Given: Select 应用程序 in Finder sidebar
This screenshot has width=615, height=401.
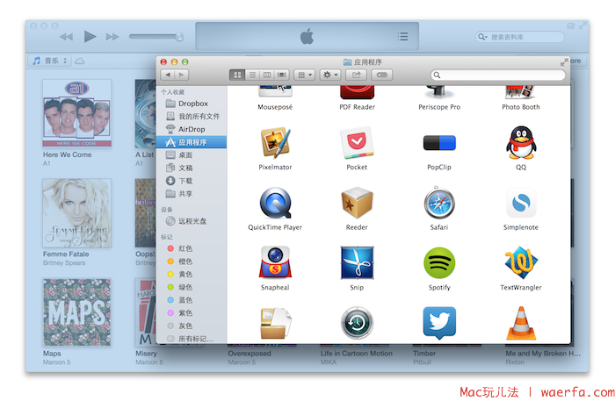Looking at the screenshot, I should [x=192, y=142].
